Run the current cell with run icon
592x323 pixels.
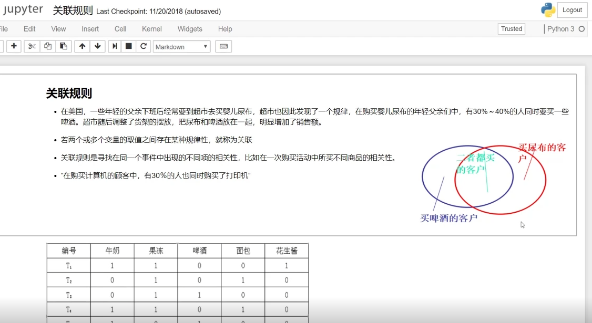click(x=115, y=46)
